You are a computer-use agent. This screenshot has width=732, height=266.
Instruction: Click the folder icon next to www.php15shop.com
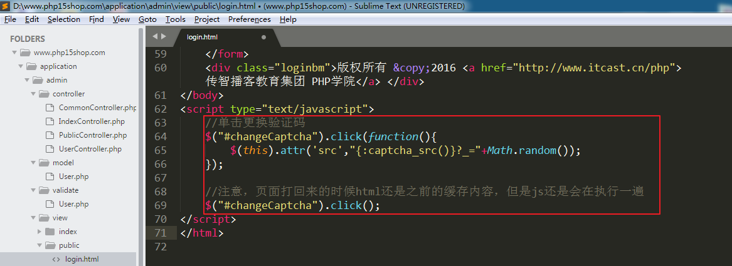(26, 53)
